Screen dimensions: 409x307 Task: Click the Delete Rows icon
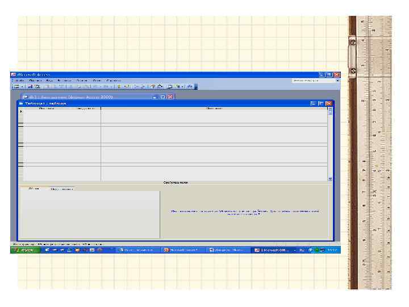coord(143,86)
